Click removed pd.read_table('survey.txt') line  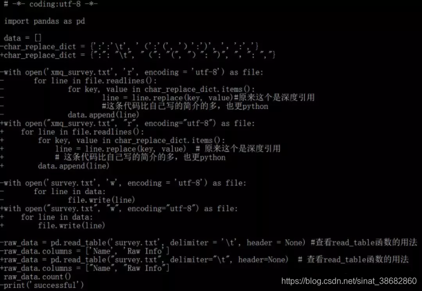(x=208, y=242)
